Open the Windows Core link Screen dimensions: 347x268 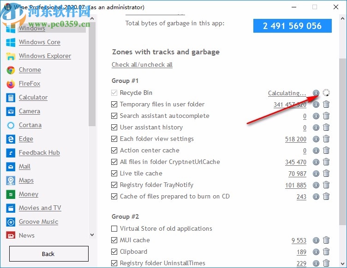tap(40, 42)
